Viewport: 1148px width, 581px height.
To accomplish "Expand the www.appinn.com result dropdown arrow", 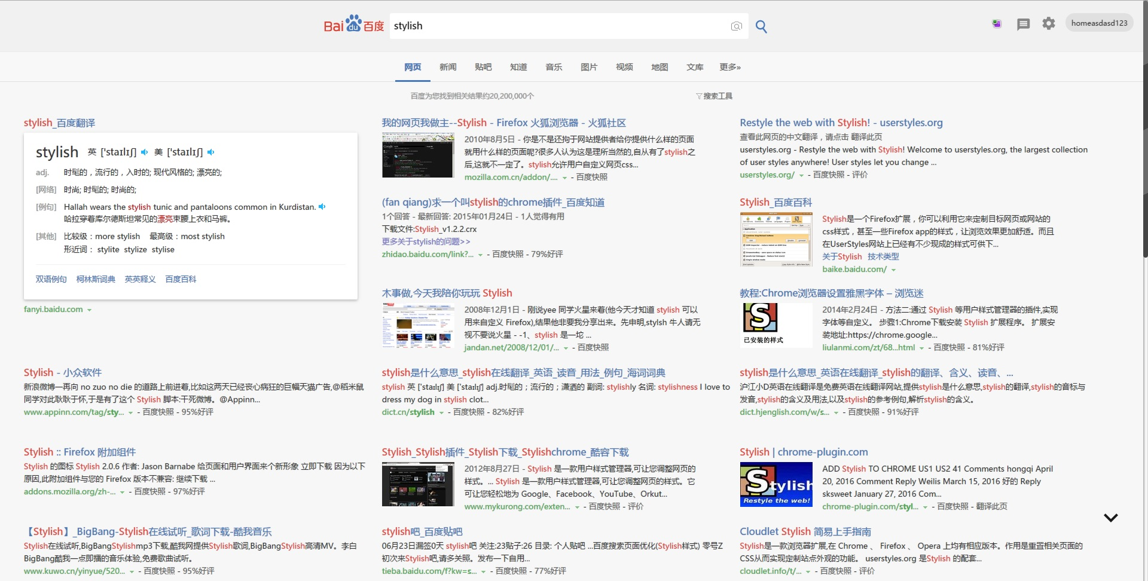I will pyautogui.click(x=130, y=413).
